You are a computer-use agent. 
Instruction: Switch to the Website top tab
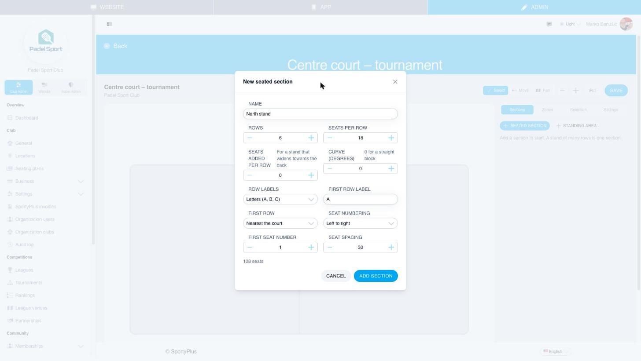pyautogui.click(x=107, y=7)
